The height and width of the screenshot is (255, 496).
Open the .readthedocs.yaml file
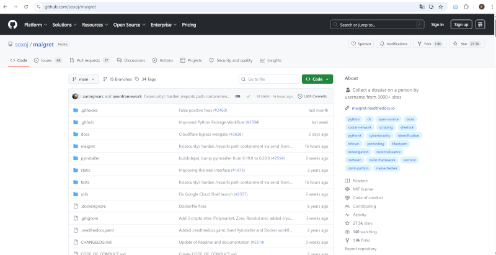(97, 230)
